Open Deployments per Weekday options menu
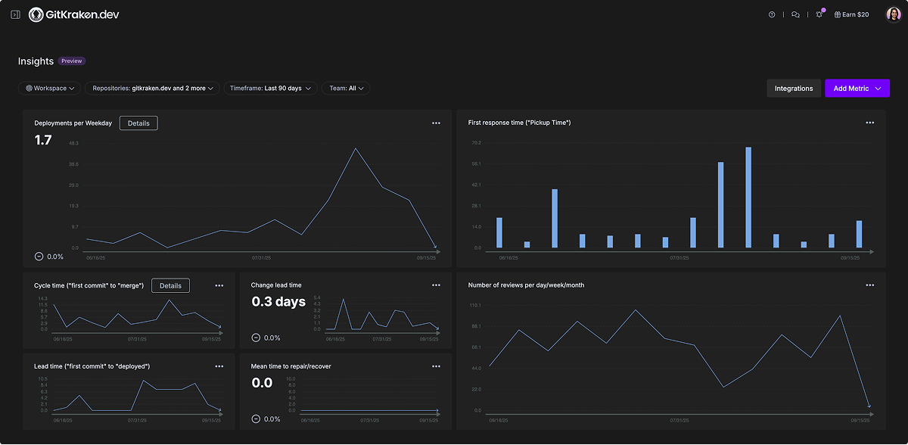Screen dimensions: 908x445 pos(436,123)
